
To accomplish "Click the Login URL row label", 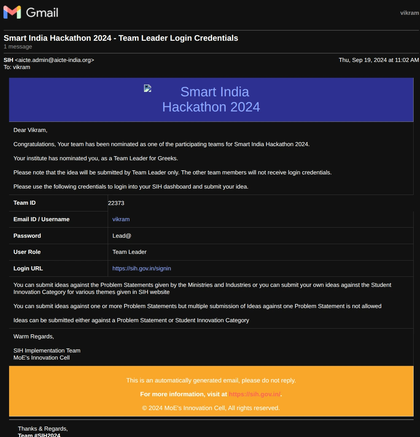I will click(x=28, y=268).
